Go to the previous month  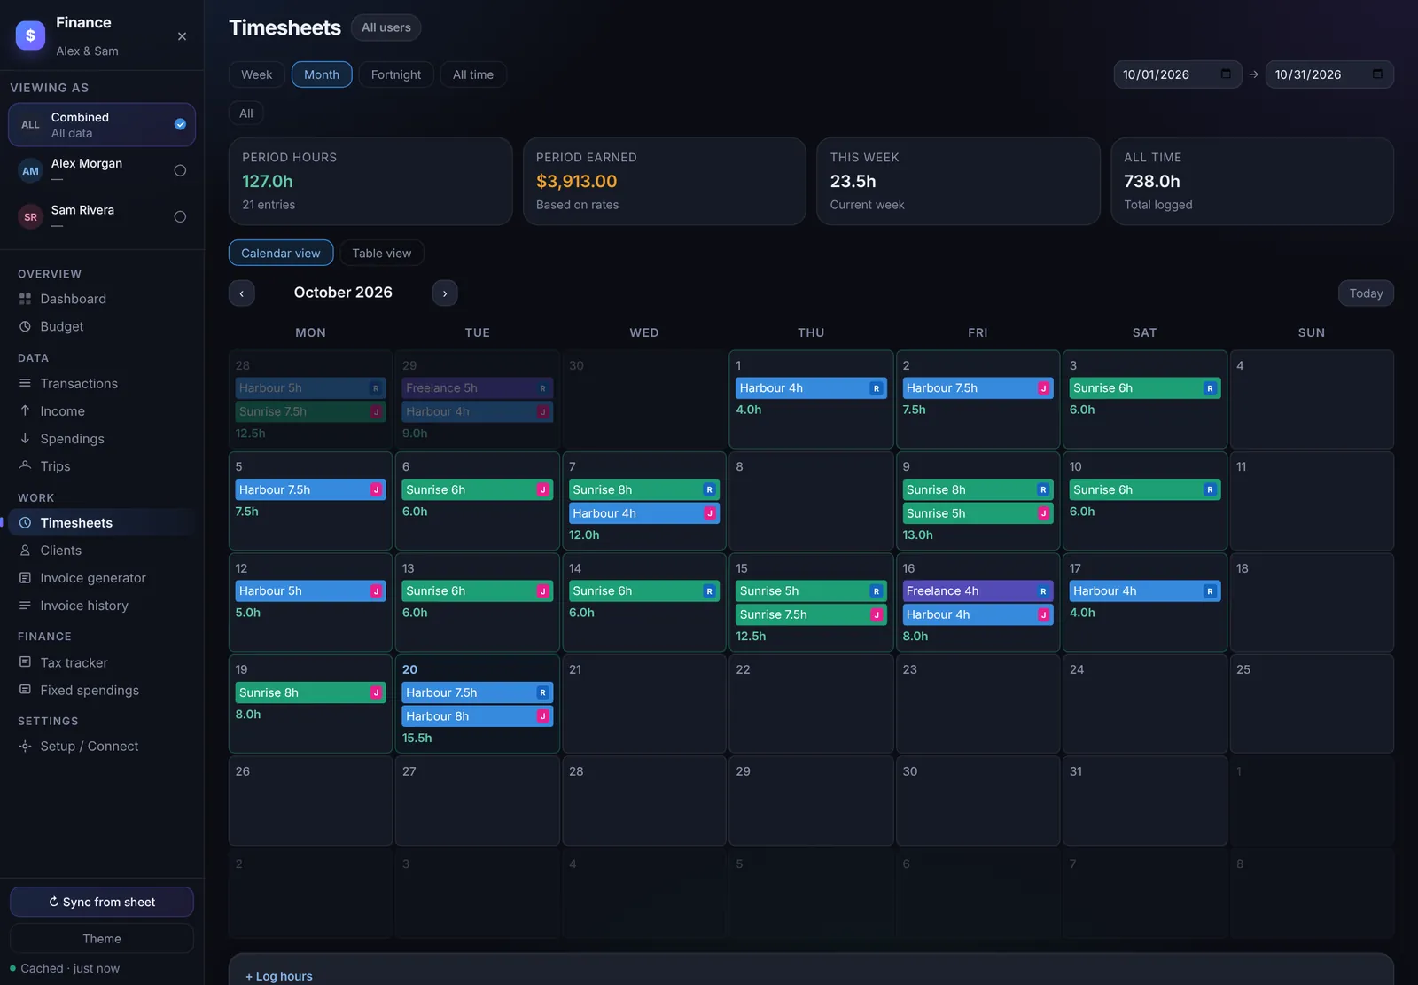(241, 293)
